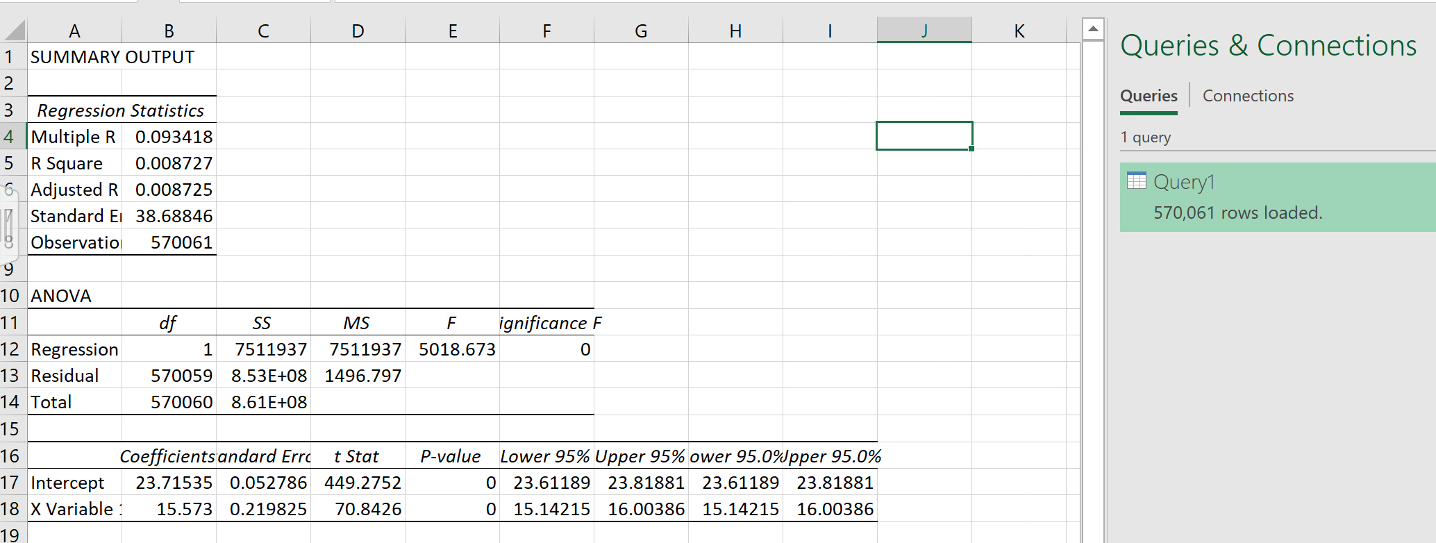Select column E header
Image resolution: width=1436 pixels, height=543 pixels.
(x=453, y=31)
